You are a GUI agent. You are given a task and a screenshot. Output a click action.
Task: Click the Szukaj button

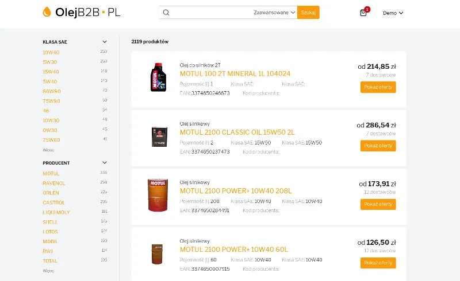[x=308, y=12]
